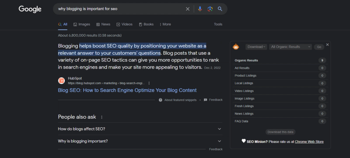Click the blog.hubspot.com breadcrumb URL

click(x=106, y=83)
